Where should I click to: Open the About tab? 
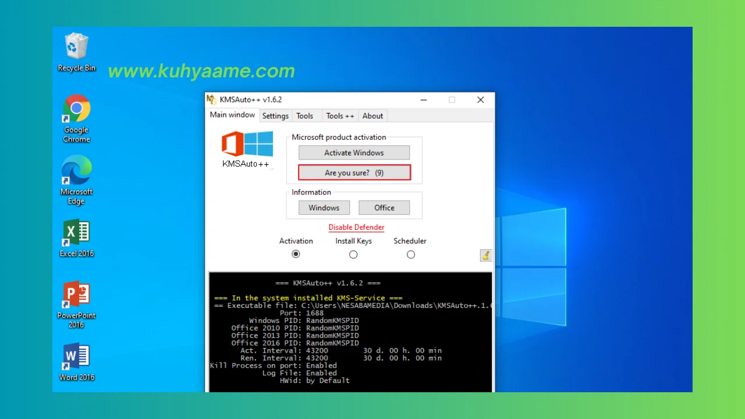coord(372,116)
